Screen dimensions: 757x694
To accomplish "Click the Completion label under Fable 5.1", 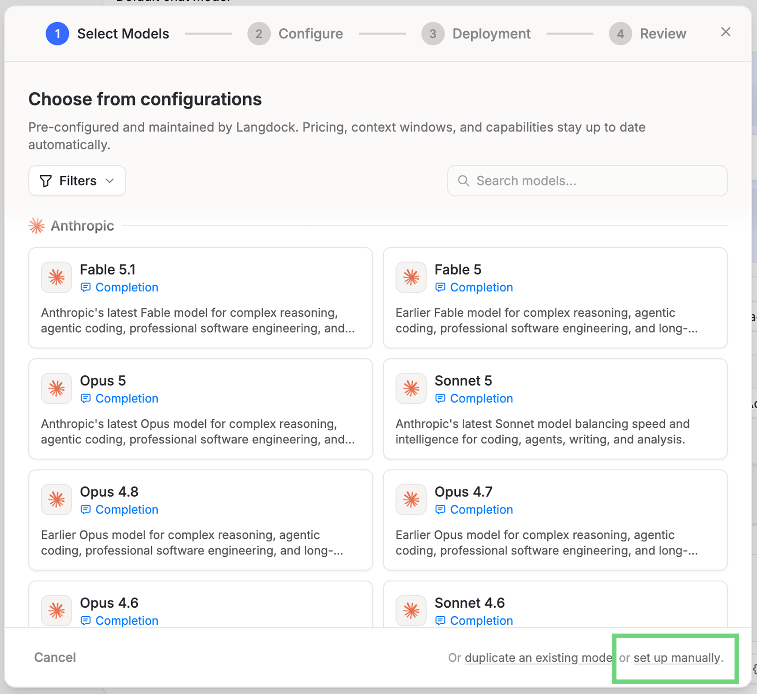I will [x=127, y=287].
